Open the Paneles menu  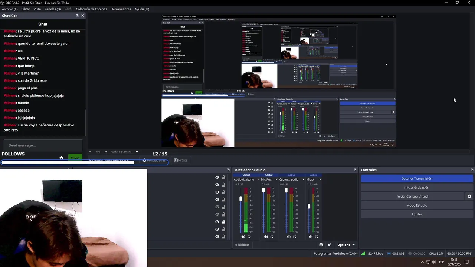(53, 9)
